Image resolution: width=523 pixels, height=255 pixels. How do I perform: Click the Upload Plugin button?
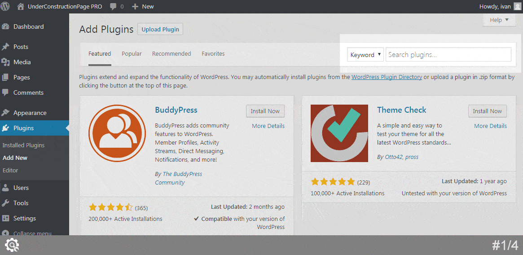pos(160,30)
